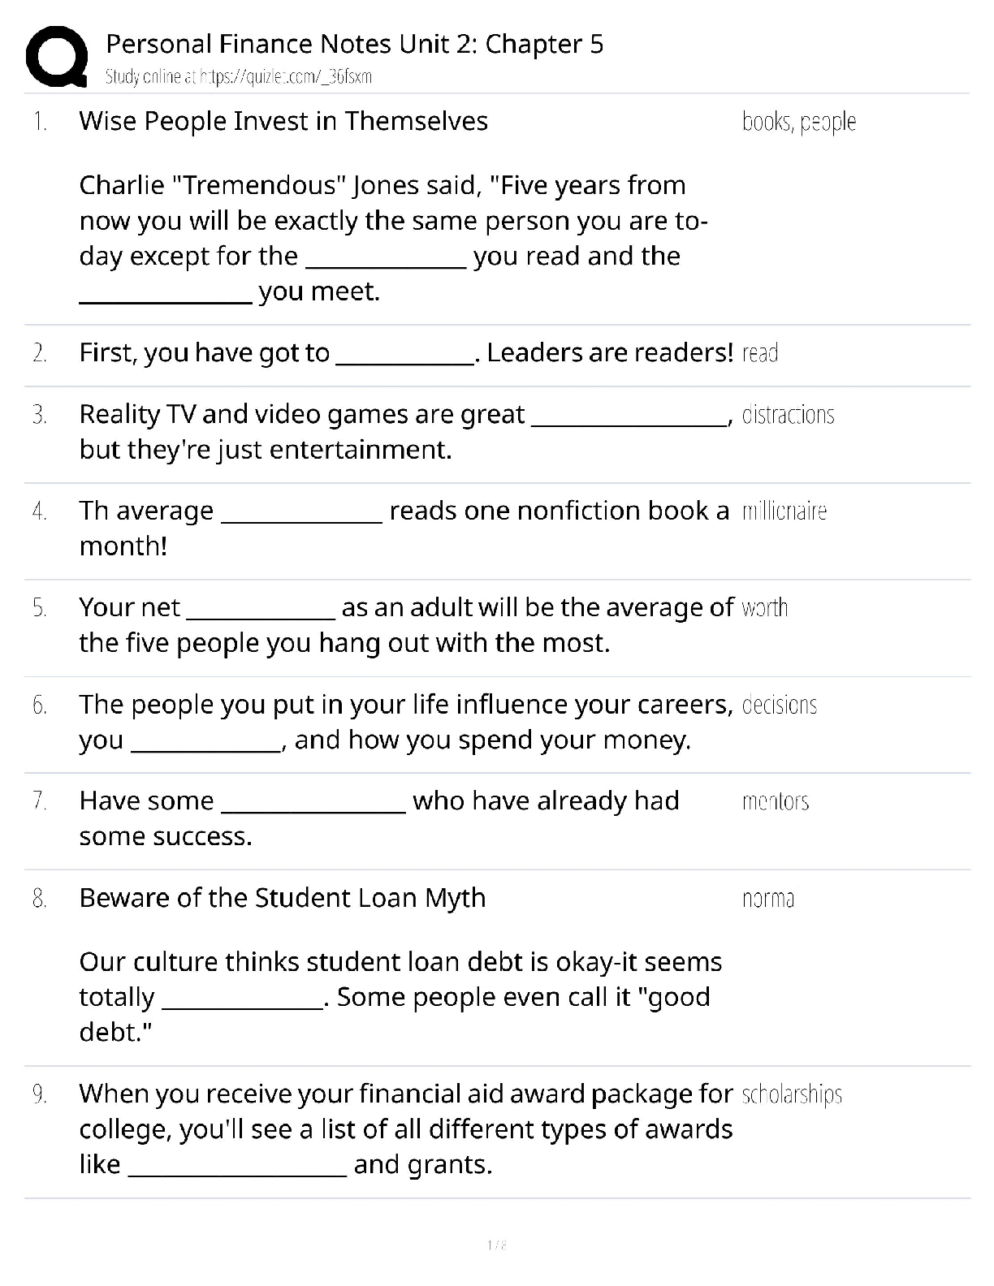
Task: Click the "Your net ___ as an adult" question
Action: (x=405, y=624)
